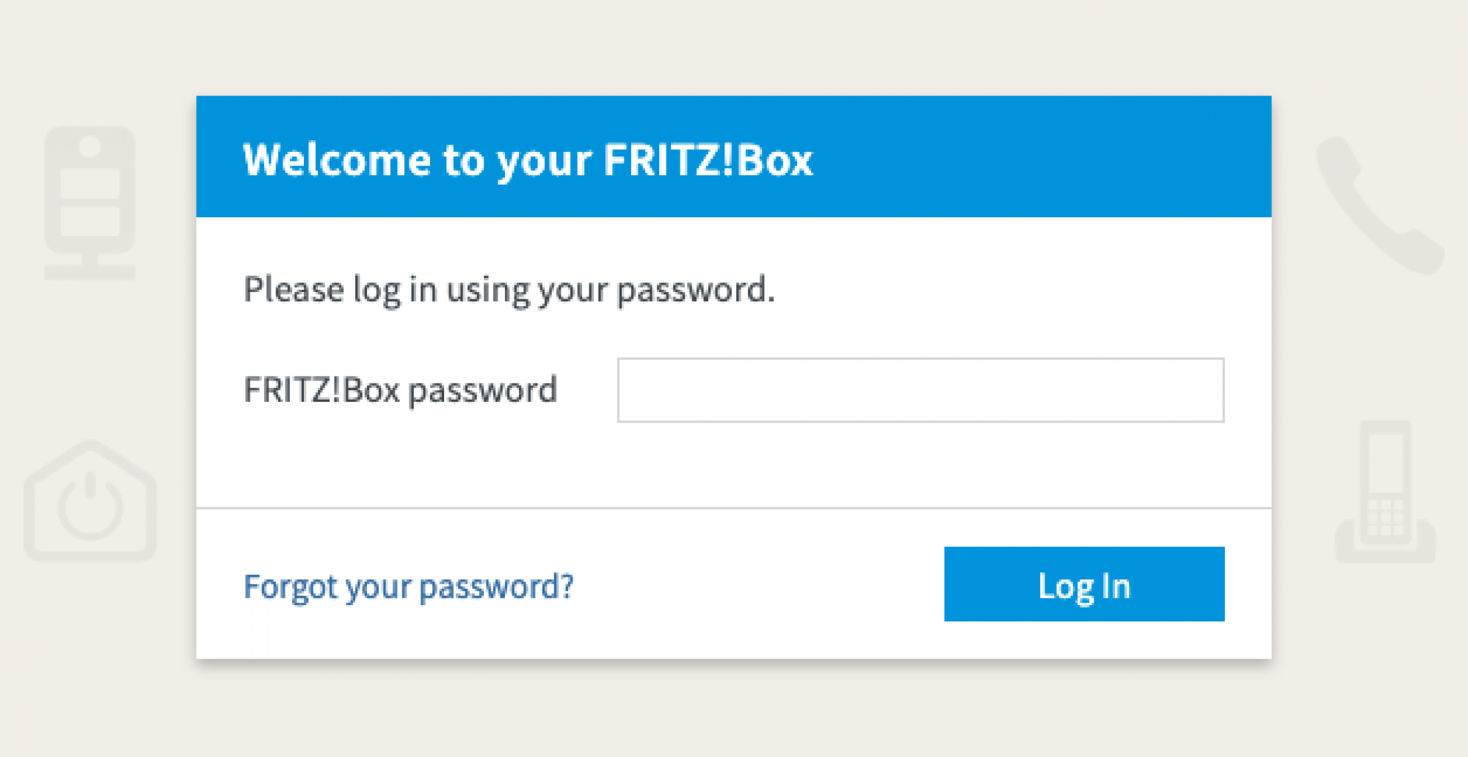1468x757 pixels.
Task: Click the keypad on the cordless phone icon
Action: [x=1385, y=517]
